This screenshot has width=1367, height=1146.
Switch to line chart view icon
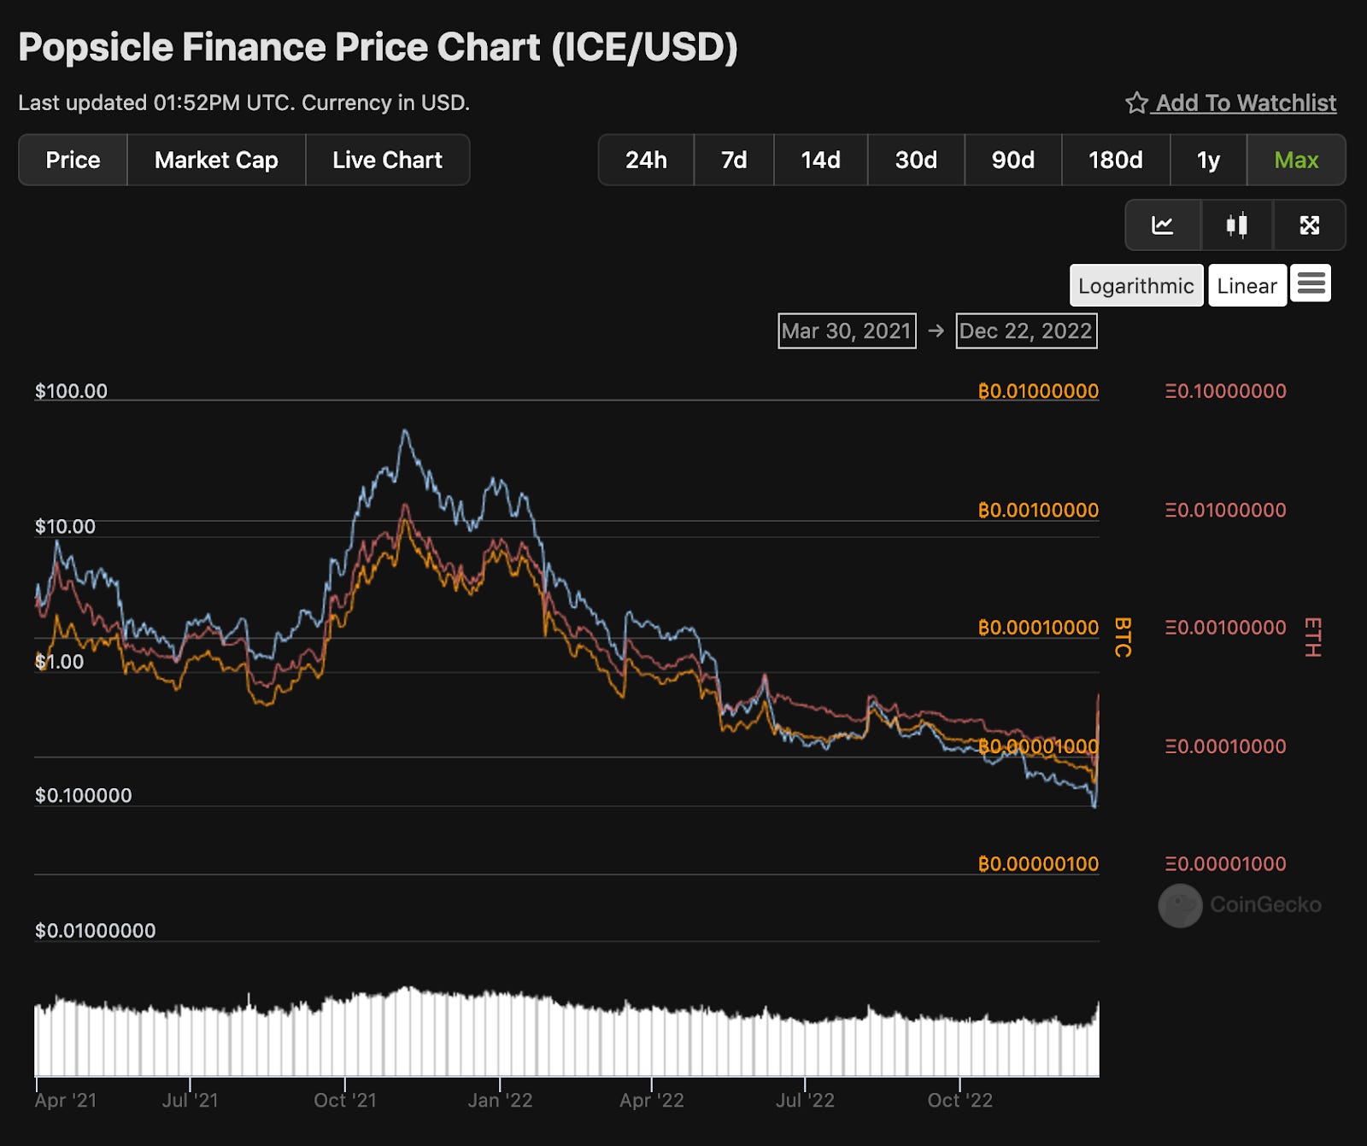pos(1163,225)
